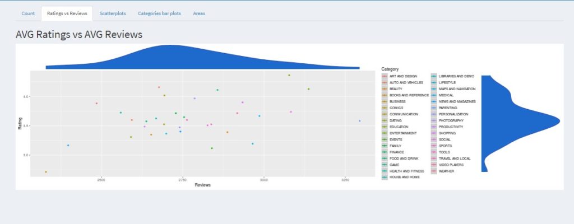The width and height of the screenshot is (574, 224).
Task: Open the Areas tab
Action: [x=199, y=13]
